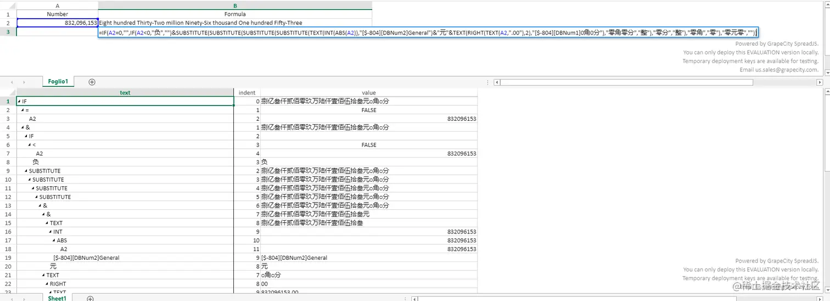Click the top sheet's horizontal scrollbar track
The height and width of the screenshot is (301, 830).
(x=658, y=82)
